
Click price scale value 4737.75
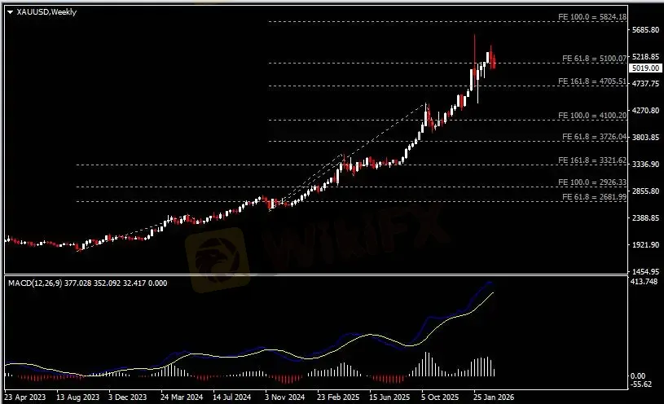pos(645,83)
